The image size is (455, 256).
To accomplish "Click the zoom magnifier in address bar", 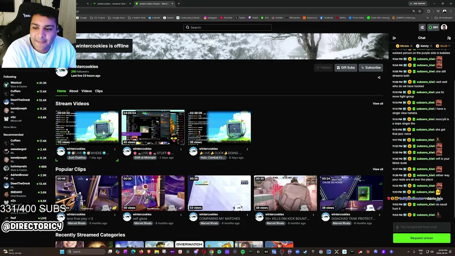I will click(x=414, y=11).
